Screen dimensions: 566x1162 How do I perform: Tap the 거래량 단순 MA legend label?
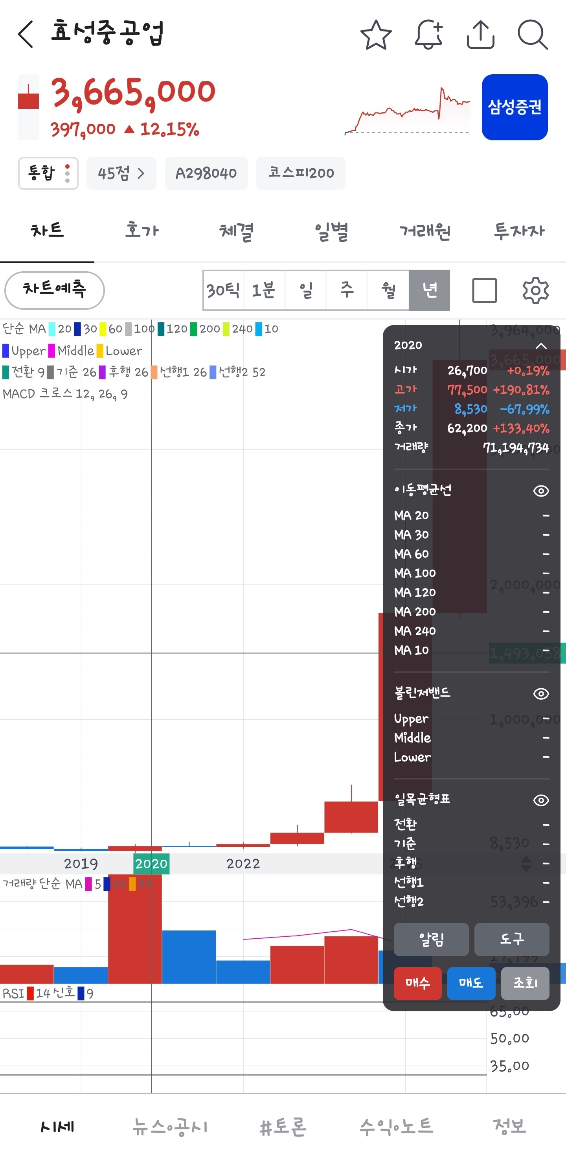(x=42, y=884)
